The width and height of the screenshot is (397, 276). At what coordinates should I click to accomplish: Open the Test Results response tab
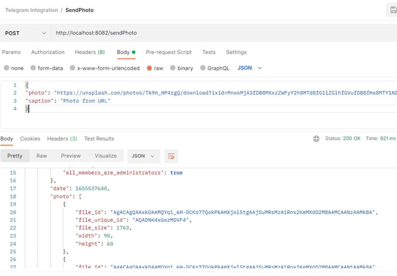[x=99, y=139]
